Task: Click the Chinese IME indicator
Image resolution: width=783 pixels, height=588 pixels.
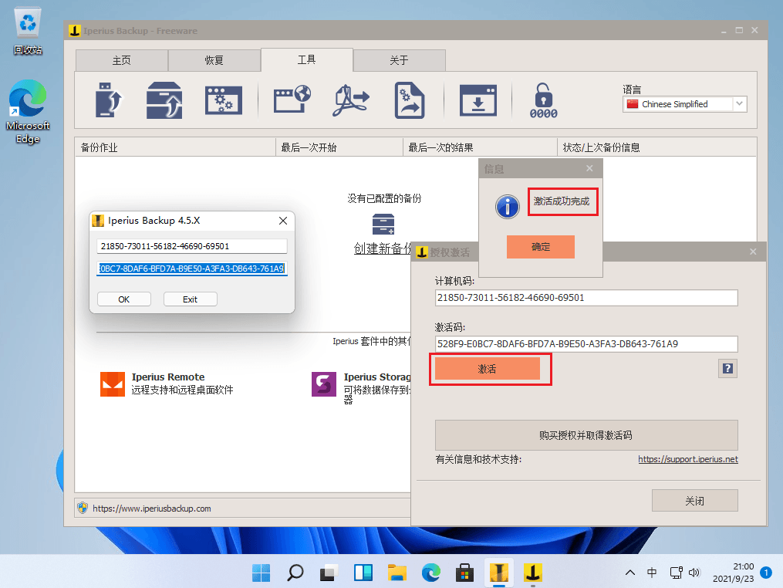Action: (652, 573)
